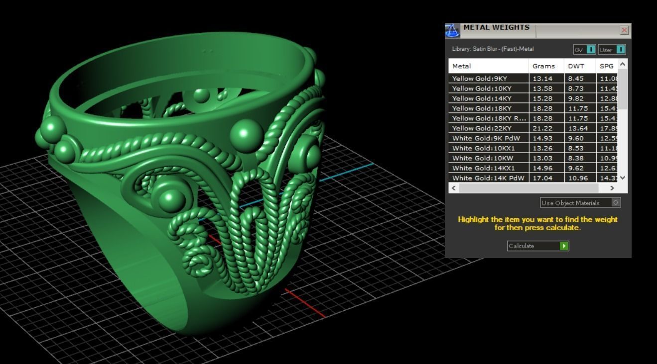The image size is (657, 364).
Task: Select the White Gold:10KX1 row
Action: [x=533, y=148]
